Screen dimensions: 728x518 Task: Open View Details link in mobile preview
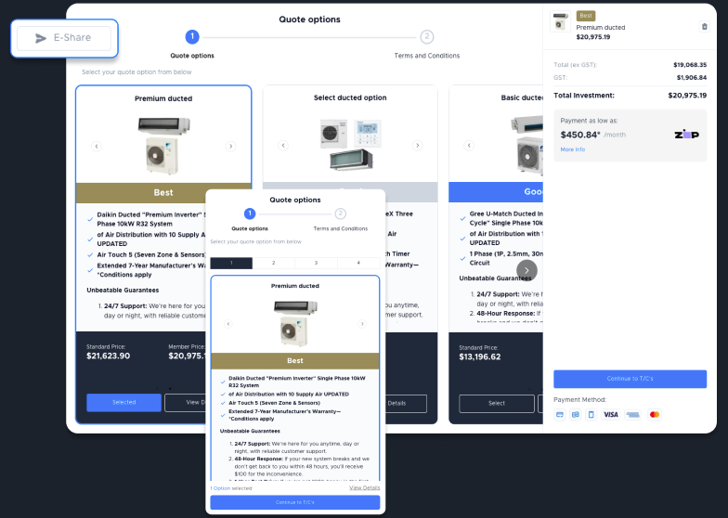click(364, 487)
